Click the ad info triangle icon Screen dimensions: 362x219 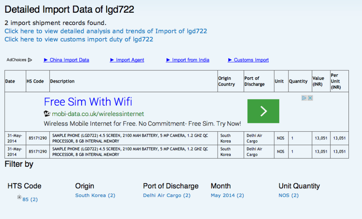click(x=304, y=98)
